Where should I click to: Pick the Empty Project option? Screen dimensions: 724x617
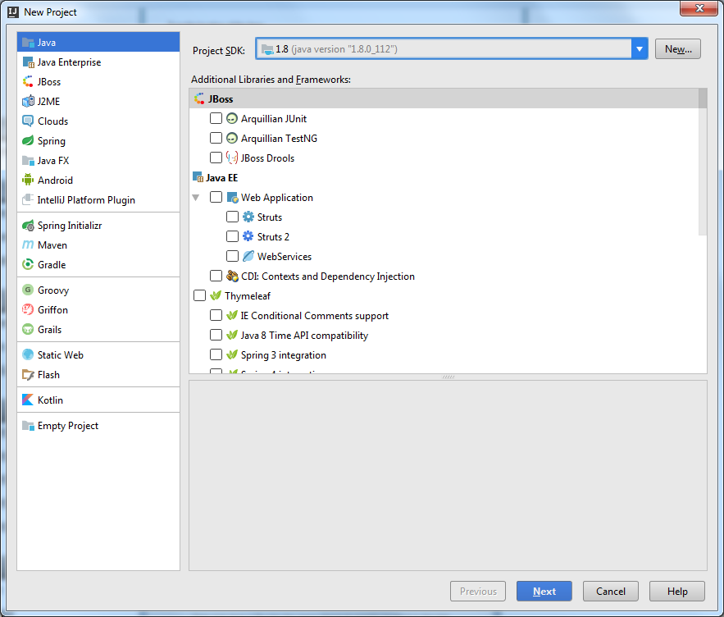point(98,425)
